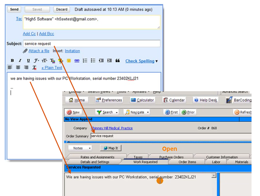260x196 pixels.
Task: Apply numbered list formatting
Action: (85, 61)
